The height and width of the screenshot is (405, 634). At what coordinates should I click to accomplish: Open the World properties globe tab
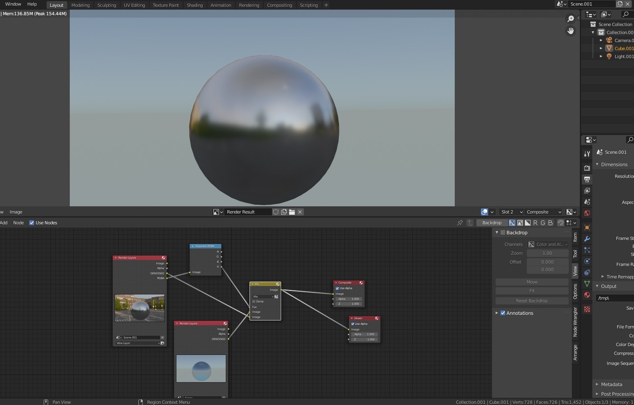tap(587, 213)
